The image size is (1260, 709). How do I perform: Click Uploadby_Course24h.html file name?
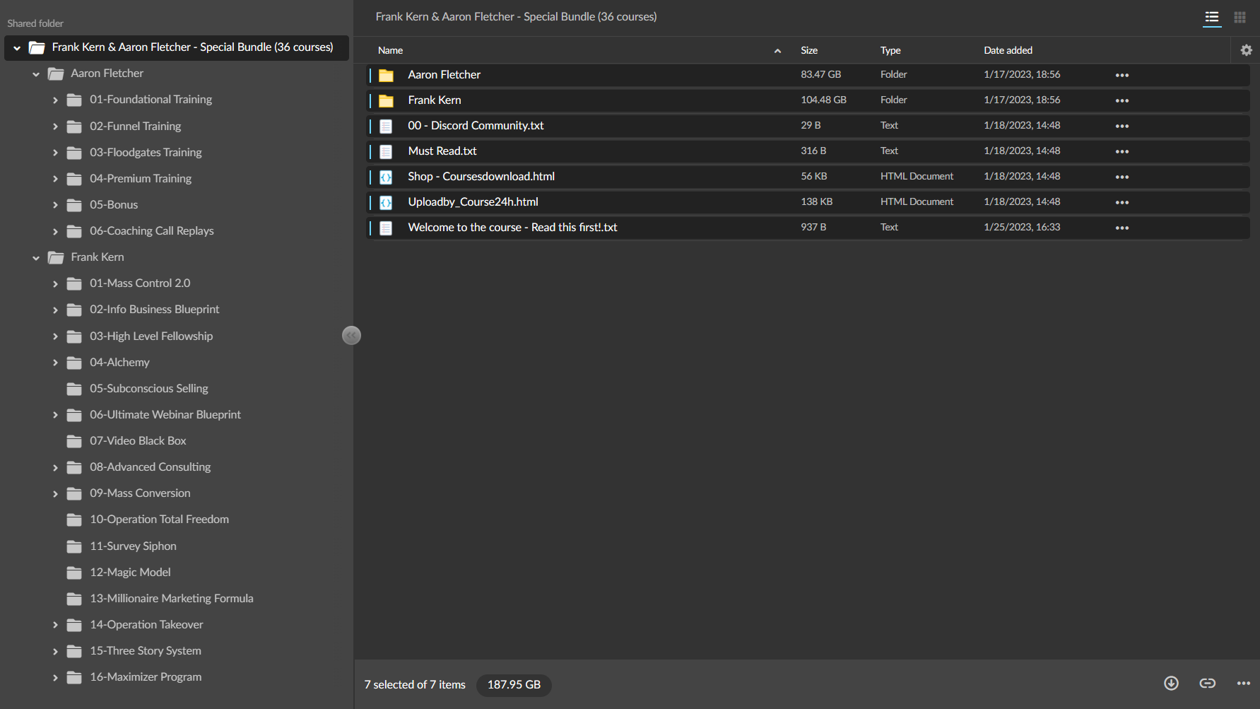point(473,201)
